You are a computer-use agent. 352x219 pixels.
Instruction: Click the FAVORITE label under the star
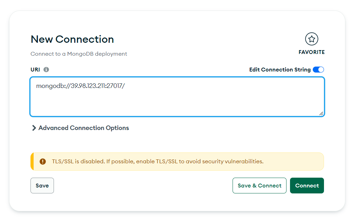coord(312,52)
